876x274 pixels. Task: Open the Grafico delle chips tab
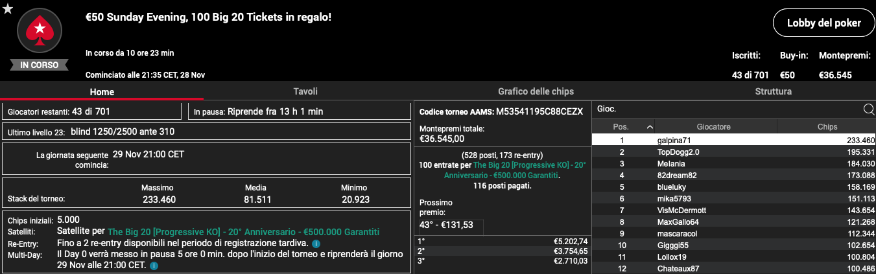pos(536,91)
